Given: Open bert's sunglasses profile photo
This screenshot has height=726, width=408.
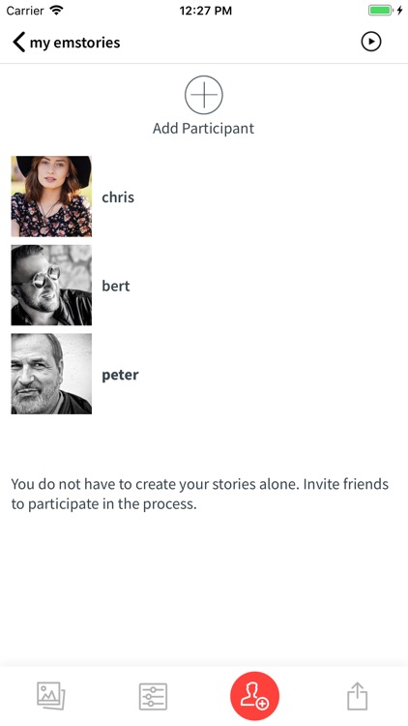Looking at the screenshot, I should tap(51, 286).
